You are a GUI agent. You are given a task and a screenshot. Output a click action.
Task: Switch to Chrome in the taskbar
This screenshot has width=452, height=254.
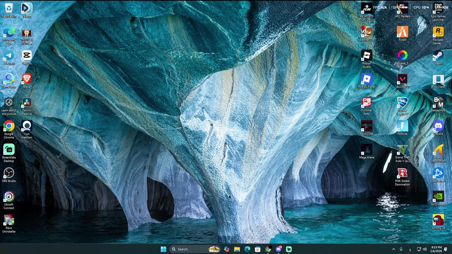tap(268, 249)
